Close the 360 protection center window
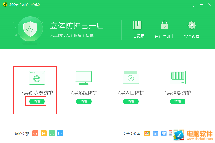This screenshot has width=215, height=143. pos(210,5)
